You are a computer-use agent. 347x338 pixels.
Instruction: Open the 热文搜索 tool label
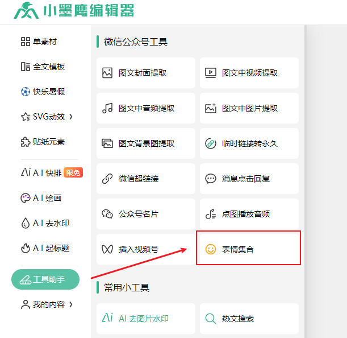click(x=238, y=319)
